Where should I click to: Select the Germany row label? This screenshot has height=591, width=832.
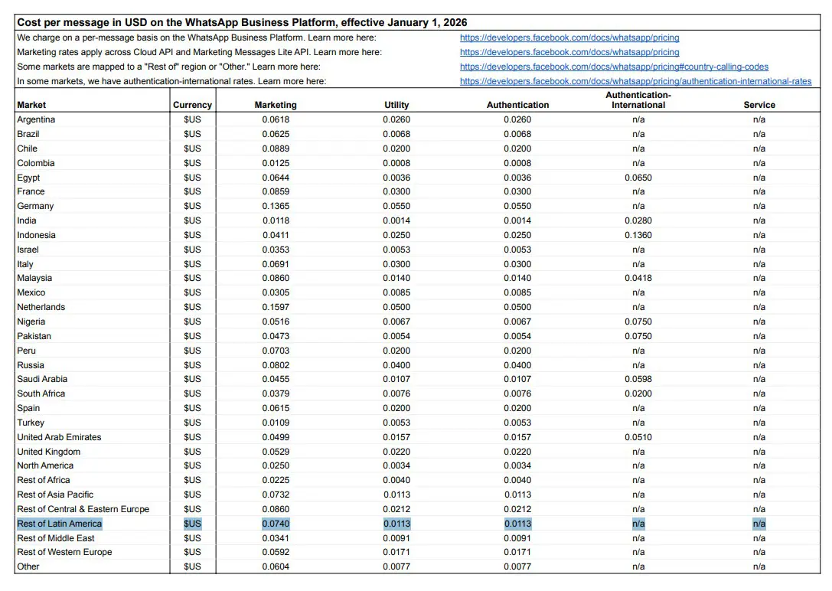pyautogui.click(x=32, y=206)
